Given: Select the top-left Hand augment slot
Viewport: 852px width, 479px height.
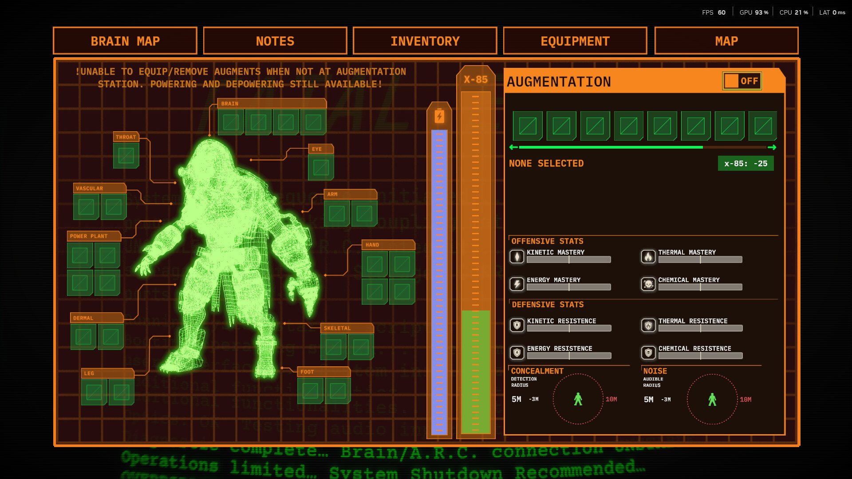Looking at the screenshot, I should (375, 264).
